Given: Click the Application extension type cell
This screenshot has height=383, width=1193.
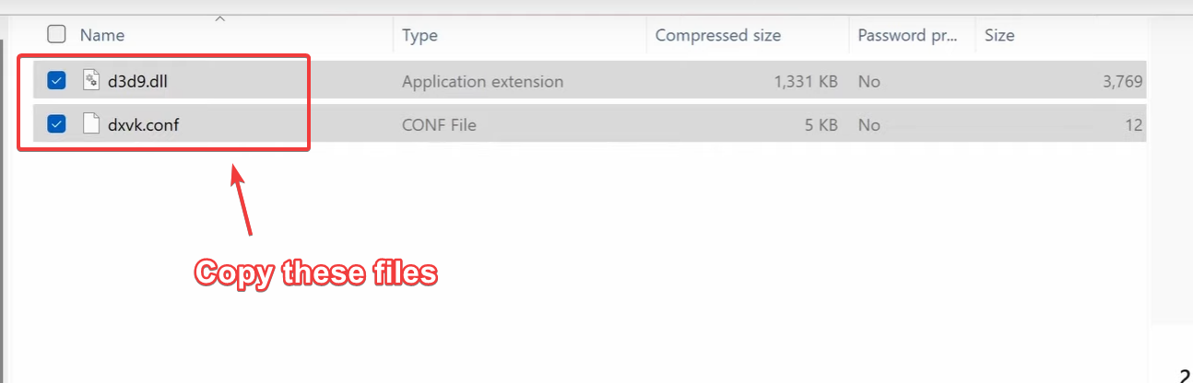Looking at the screenshot, I should click(482, 81).
